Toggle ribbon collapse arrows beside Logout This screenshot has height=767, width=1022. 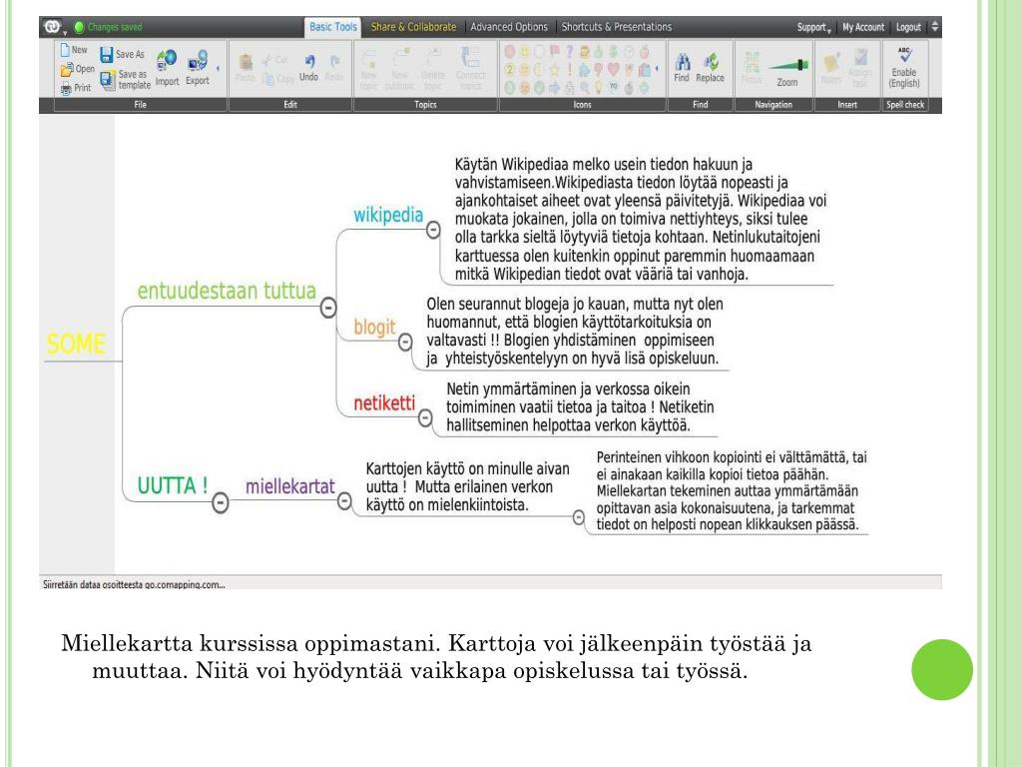(934, 27)
